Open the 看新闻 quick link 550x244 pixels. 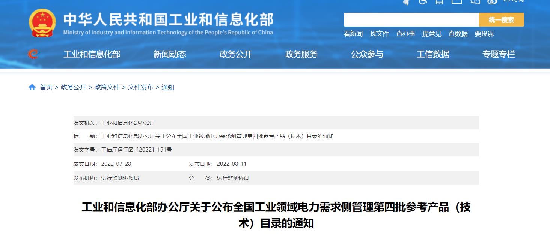352,34
